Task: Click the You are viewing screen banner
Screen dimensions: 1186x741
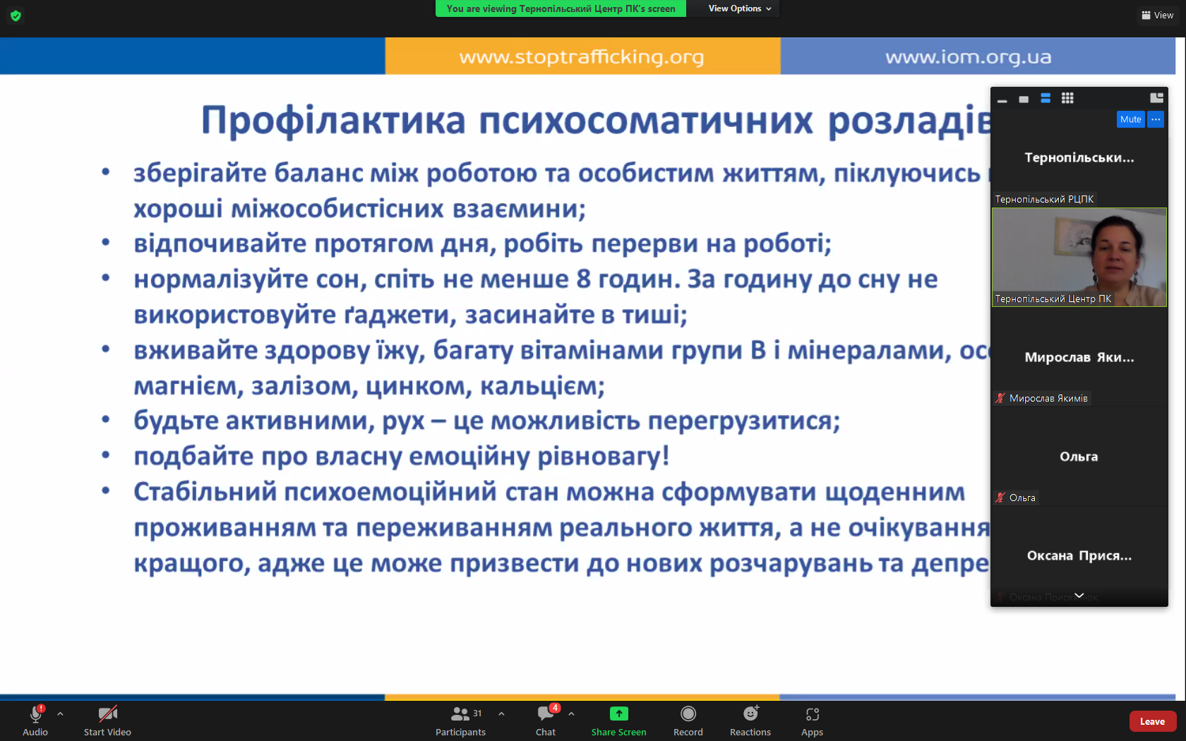Action: pos(561,8)
